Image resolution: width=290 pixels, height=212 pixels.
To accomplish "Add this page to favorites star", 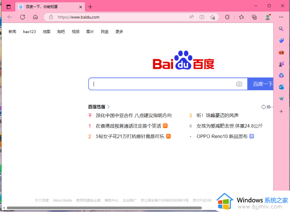I will click(212, 17).
